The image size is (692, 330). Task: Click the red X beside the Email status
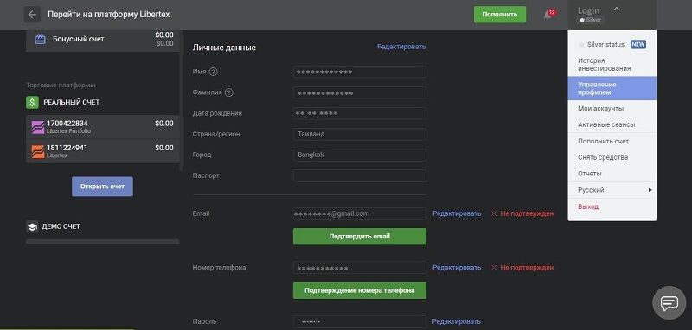pyautogui.click(x=494, y=213)
